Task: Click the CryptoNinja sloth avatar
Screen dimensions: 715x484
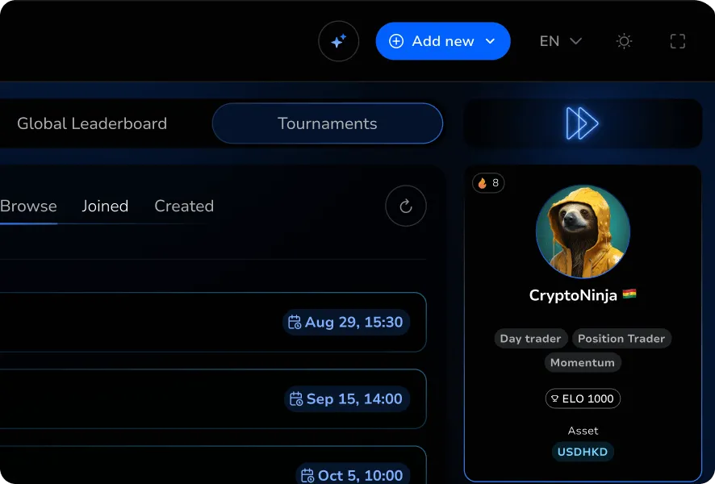Action: click(583, 232)
